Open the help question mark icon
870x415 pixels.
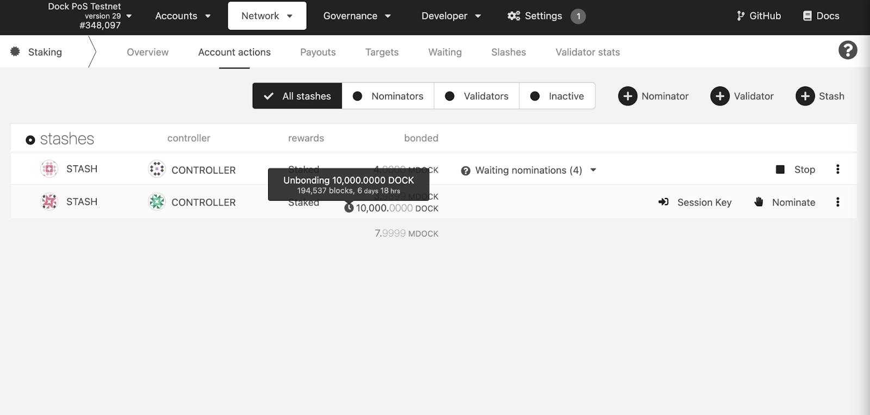(848, 50)
